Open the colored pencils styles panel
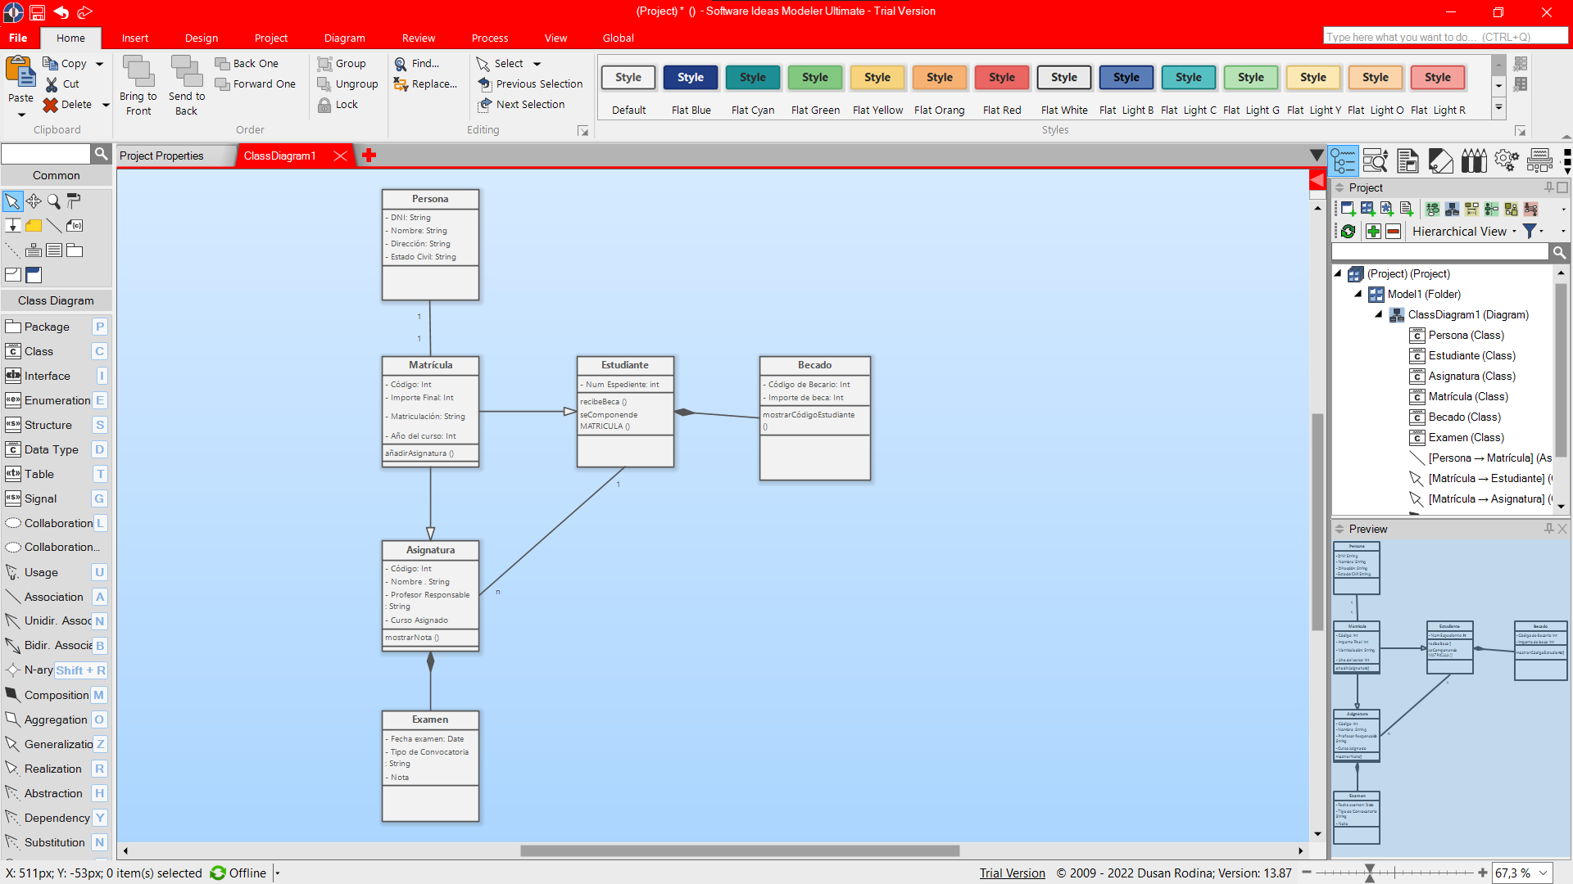 [1473, 160]
